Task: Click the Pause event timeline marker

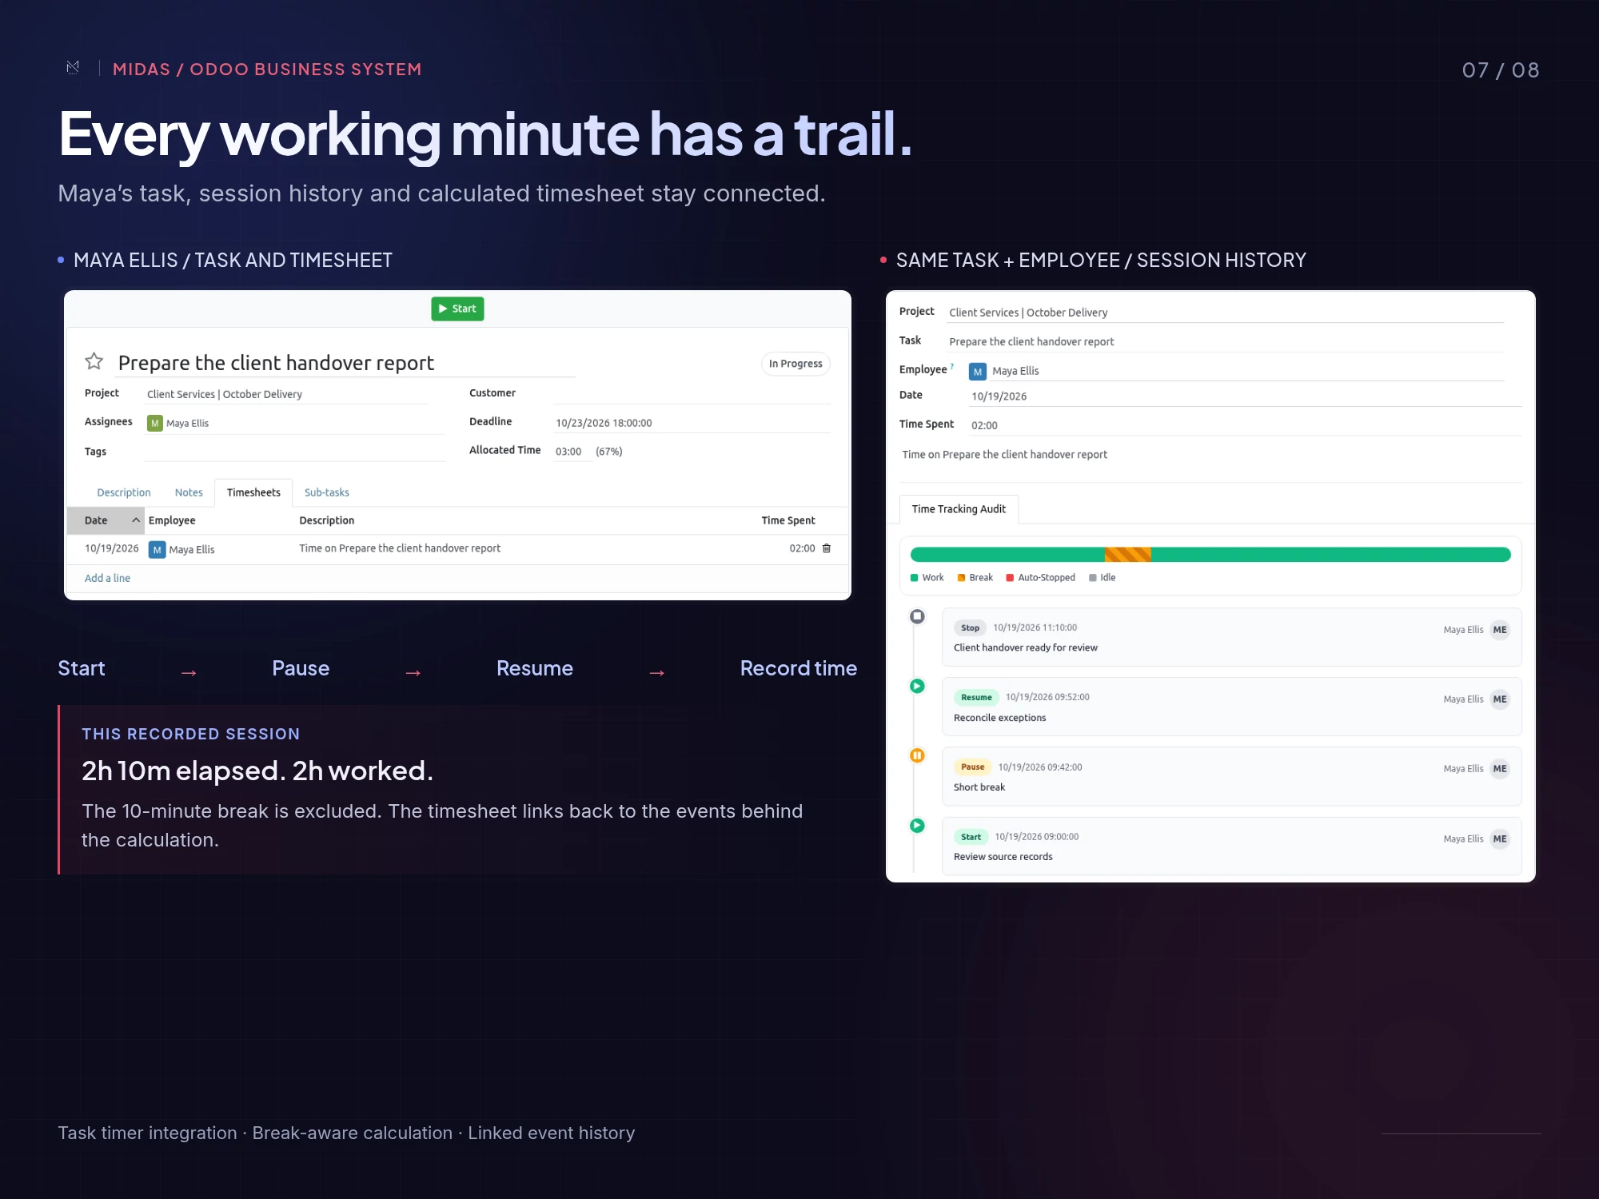Action: (x=917, y=755)
